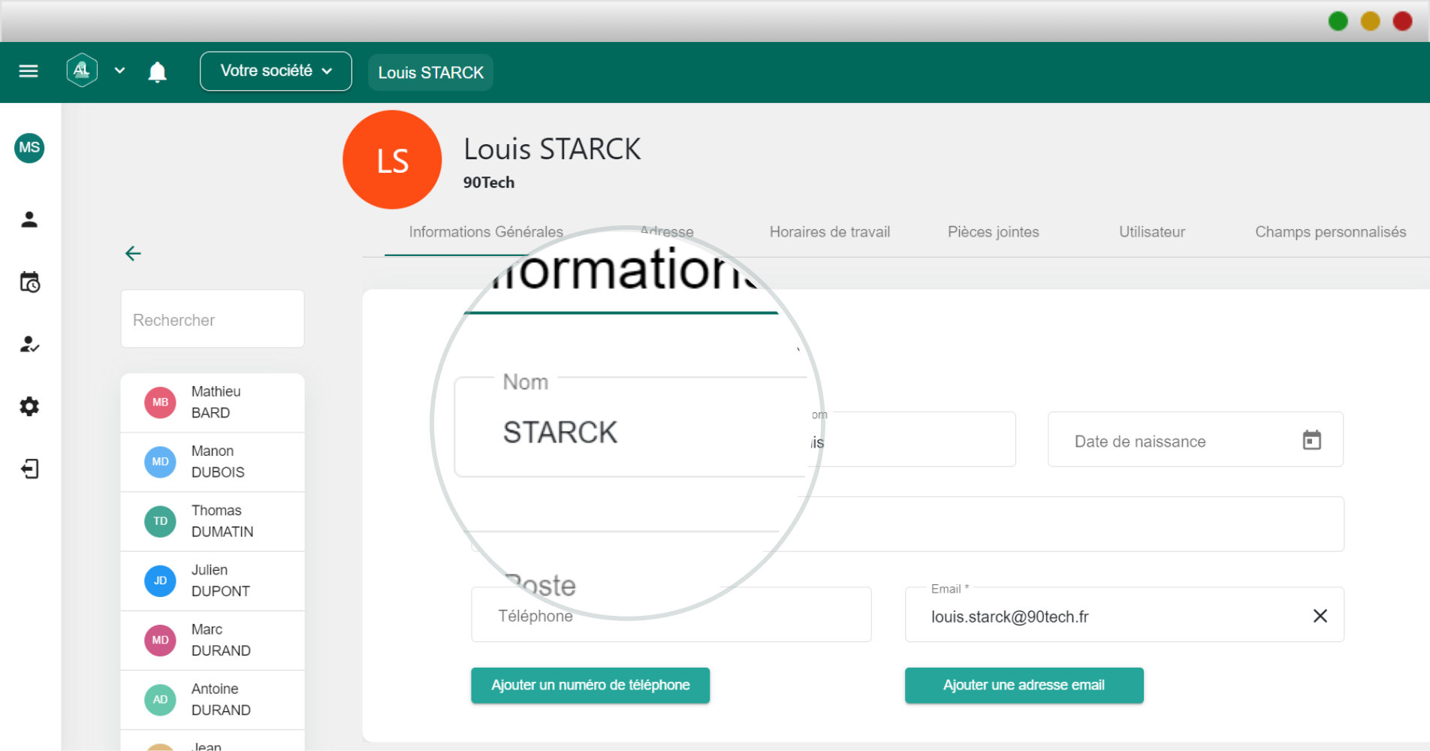
Task: Focus the Rechercher search field
Action: point(213,319)
